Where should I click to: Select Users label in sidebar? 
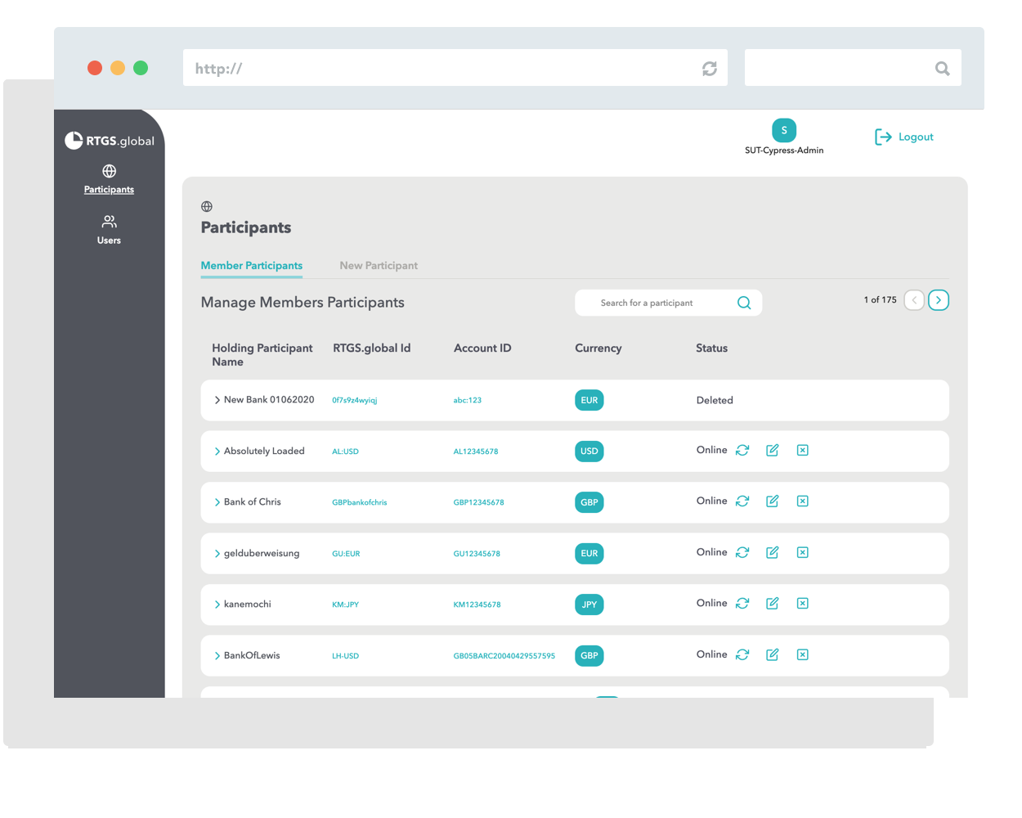point(109,240)
